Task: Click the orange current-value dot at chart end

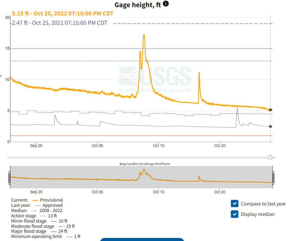Action: click(x=270, y=110)
